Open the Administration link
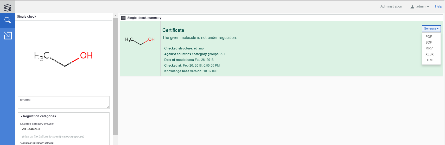 (x=391, y=6)
